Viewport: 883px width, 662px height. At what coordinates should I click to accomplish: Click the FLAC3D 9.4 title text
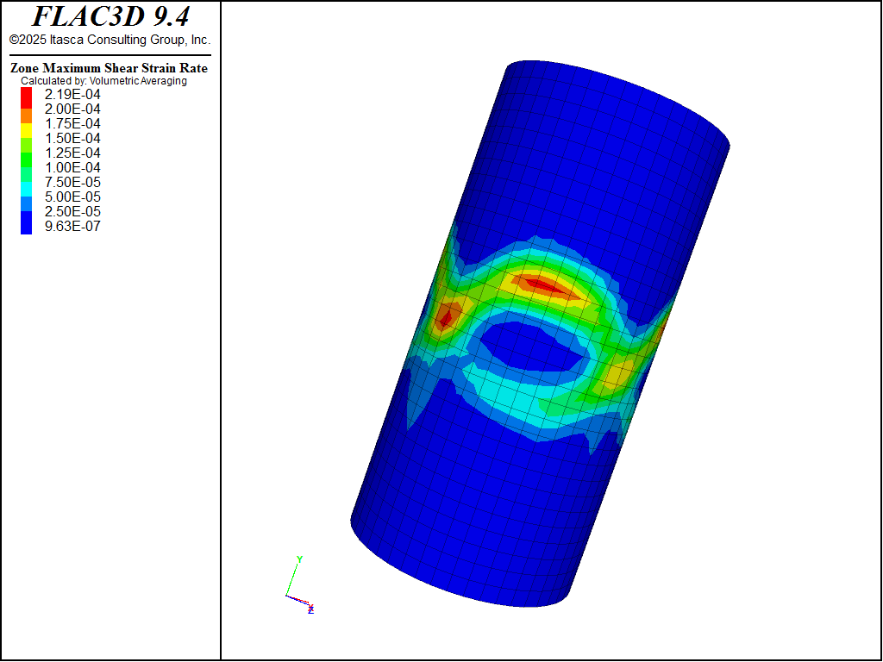[111, 16]
